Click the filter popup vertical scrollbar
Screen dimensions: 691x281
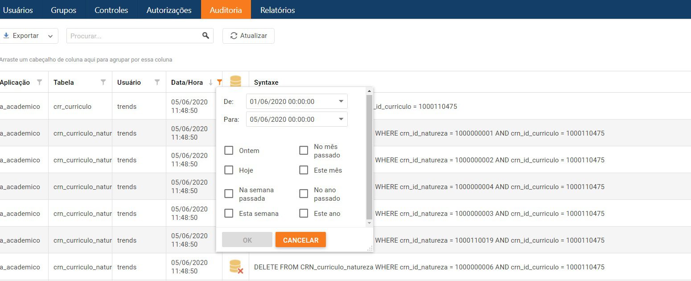369,156
